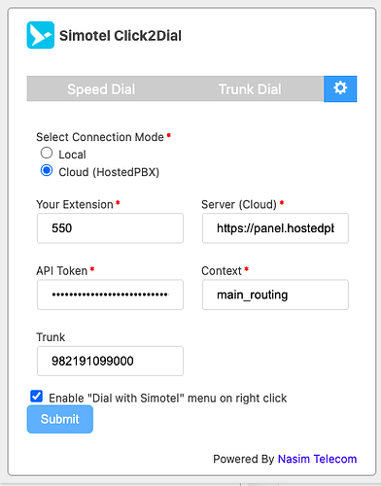Image resolution: width=381 pixels, height=486 pixels.
Task: Toggle "Dial with Simotel" right click menu checkbox
Action: pos(36,397)
